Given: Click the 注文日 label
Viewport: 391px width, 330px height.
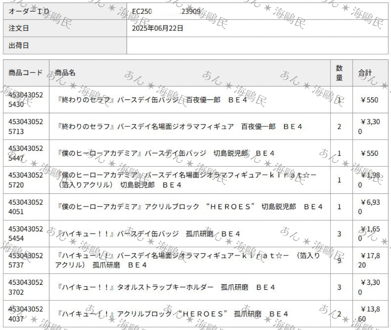Looking at the screenshot, I should (19, 28).
